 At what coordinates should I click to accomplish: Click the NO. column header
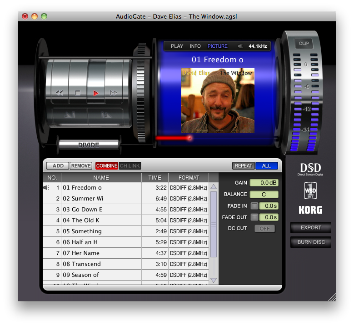click(x=52, y=178)
